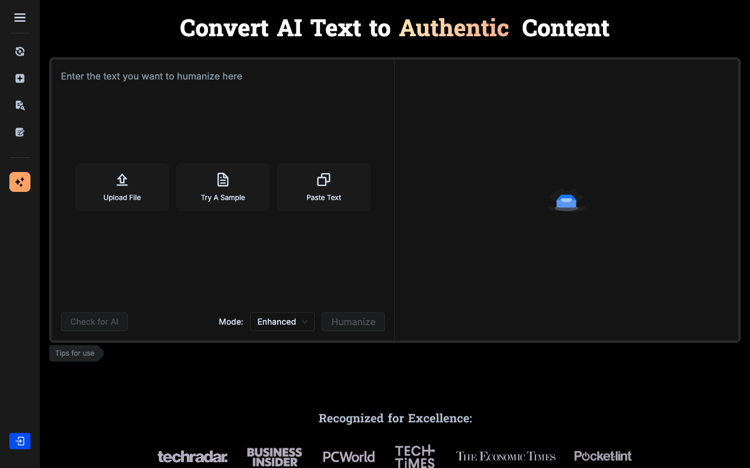The height and width of the screenshot is (468, 750).
Task: Open the Tips for use tab
Action: click(x=76, y=353)
